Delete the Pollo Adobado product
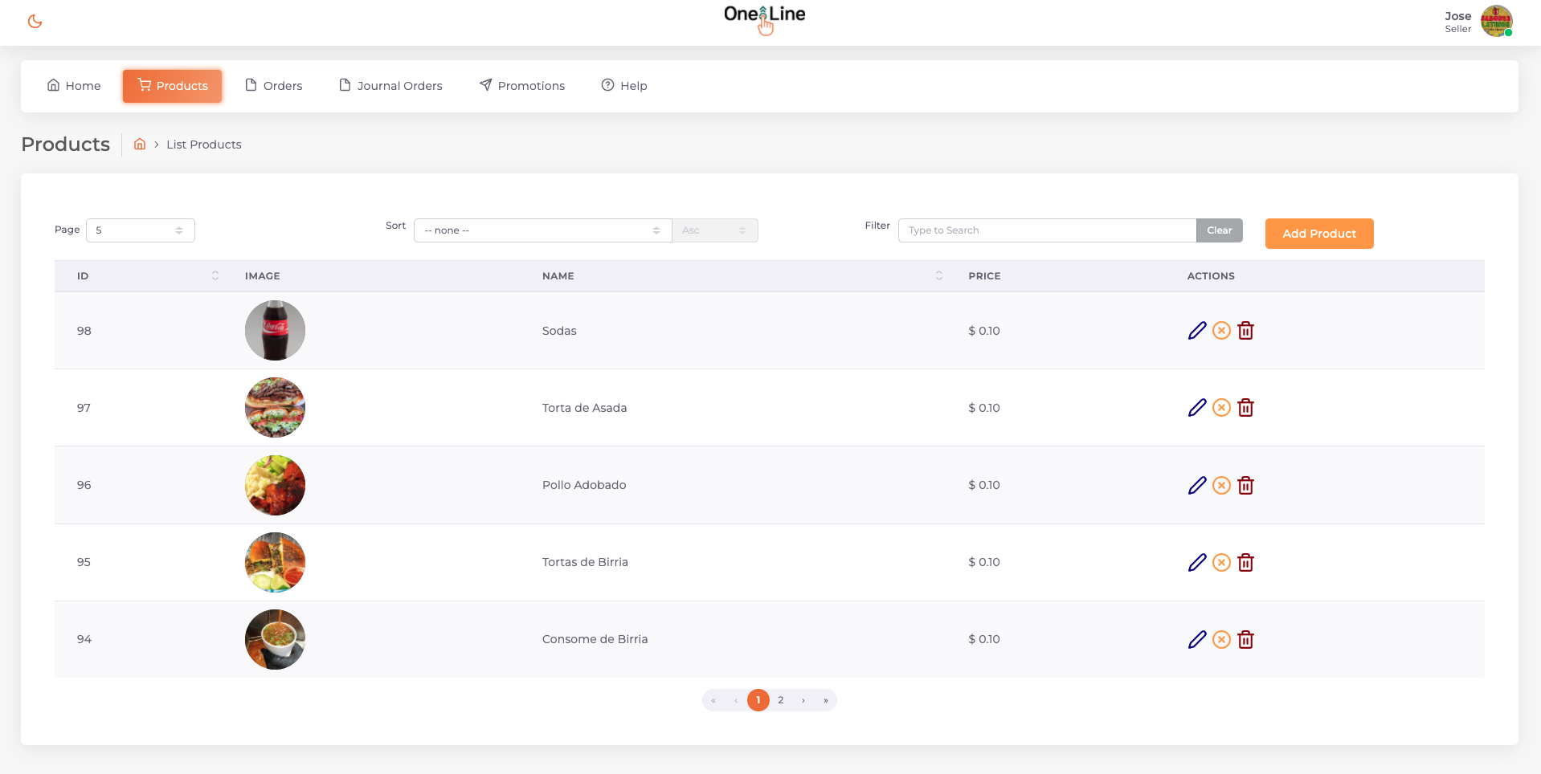This screenshot has width=1541, height=774. point(1245,486)
